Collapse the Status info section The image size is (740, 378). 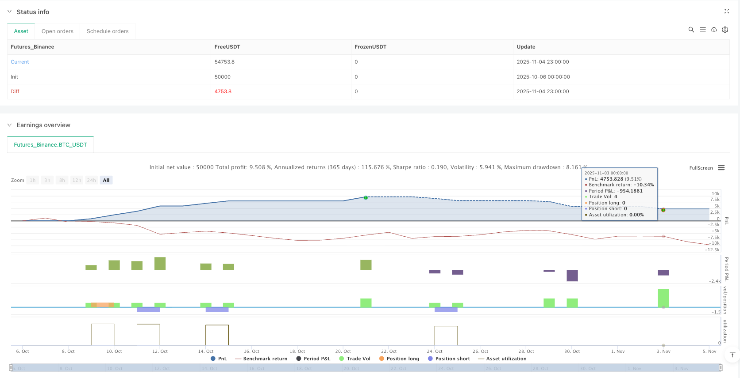click(10, 12)
